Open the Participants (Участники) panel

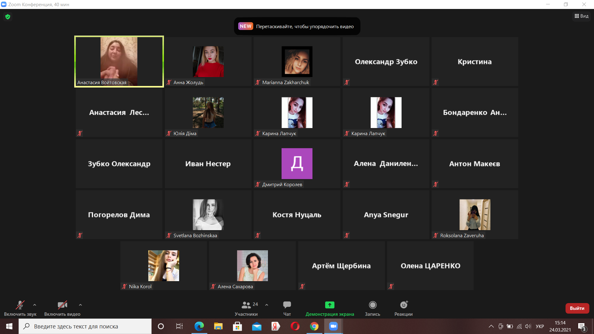246,305
